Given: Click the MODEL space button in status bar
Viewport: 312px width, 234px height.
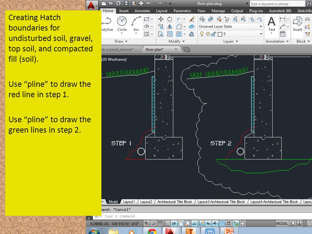Looking at the screenshot, I should 282,224.
